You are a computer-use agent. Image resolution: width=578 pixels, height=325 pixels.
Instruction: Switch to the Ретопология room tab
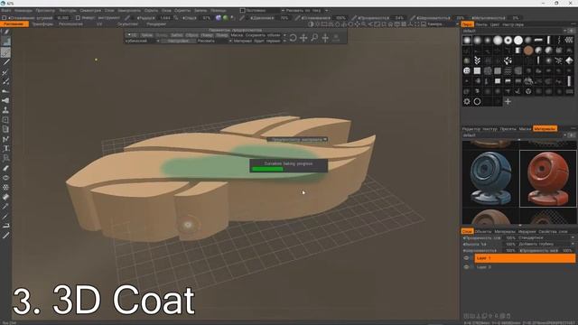click(x=70, y=24)
